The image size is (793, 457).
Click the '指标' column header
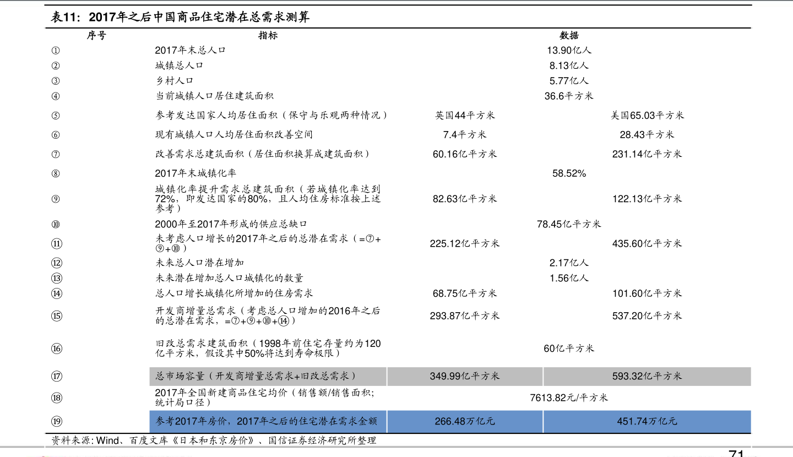tap(268, 35)
